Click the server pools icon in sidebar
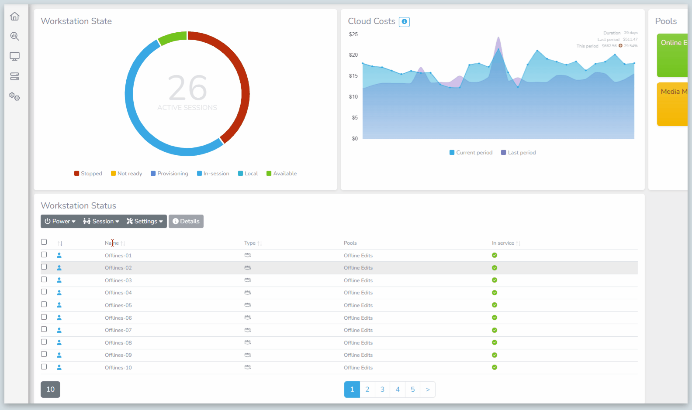Viewport: 692px width, 410px height. click(x=14, y=76)
